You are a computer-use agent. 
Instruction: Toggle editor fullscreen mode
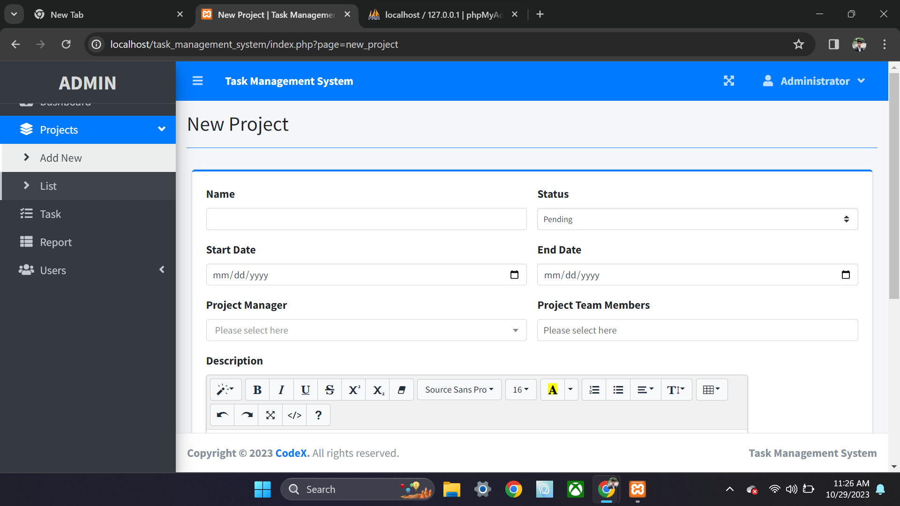[x=270, y=415]
